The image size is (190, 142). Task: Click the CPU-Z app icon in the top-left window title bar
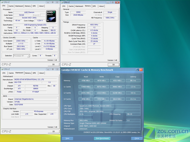click(2, 2)
